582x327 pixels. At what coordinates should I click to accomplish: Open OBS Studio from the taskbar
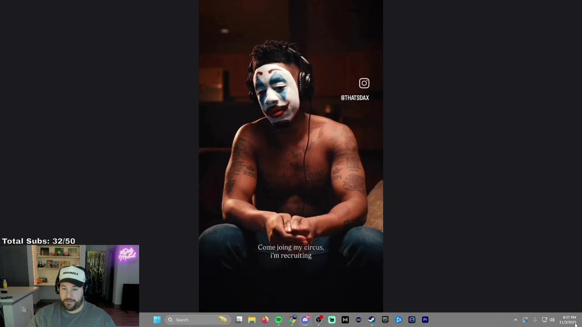(319, 320)
